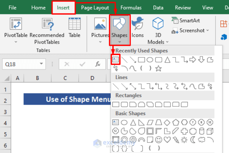Switch to the Review tab
229x153 pixels.
point(183,7)
